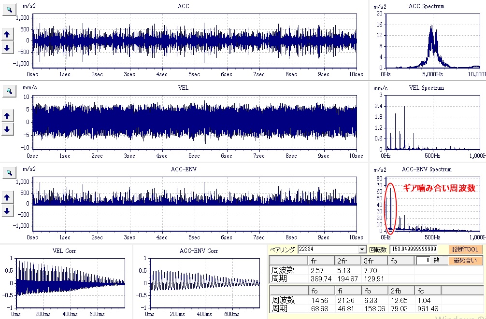Select the fr period value 389.74

pyautogui.click(x=321, y=279)
